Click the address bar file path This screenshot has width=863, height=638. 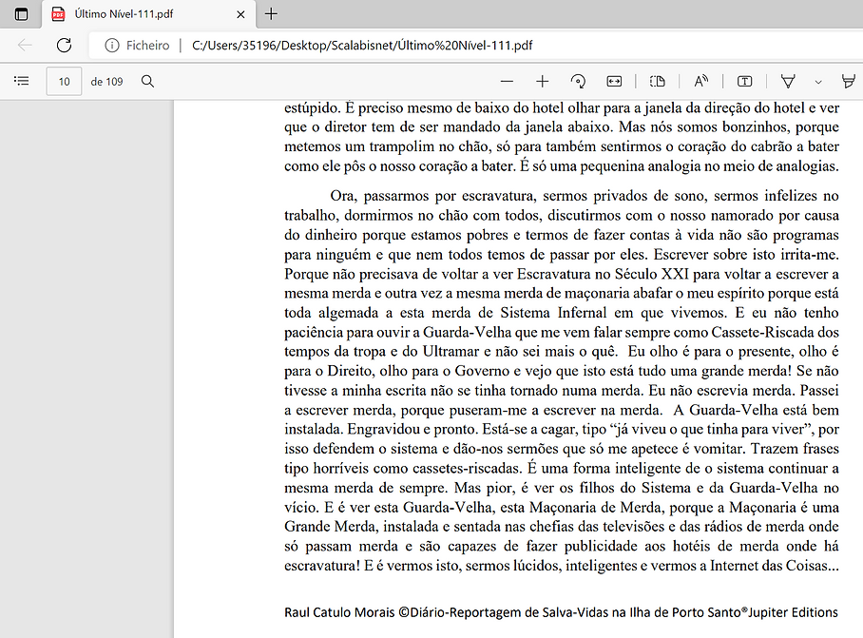362,45
